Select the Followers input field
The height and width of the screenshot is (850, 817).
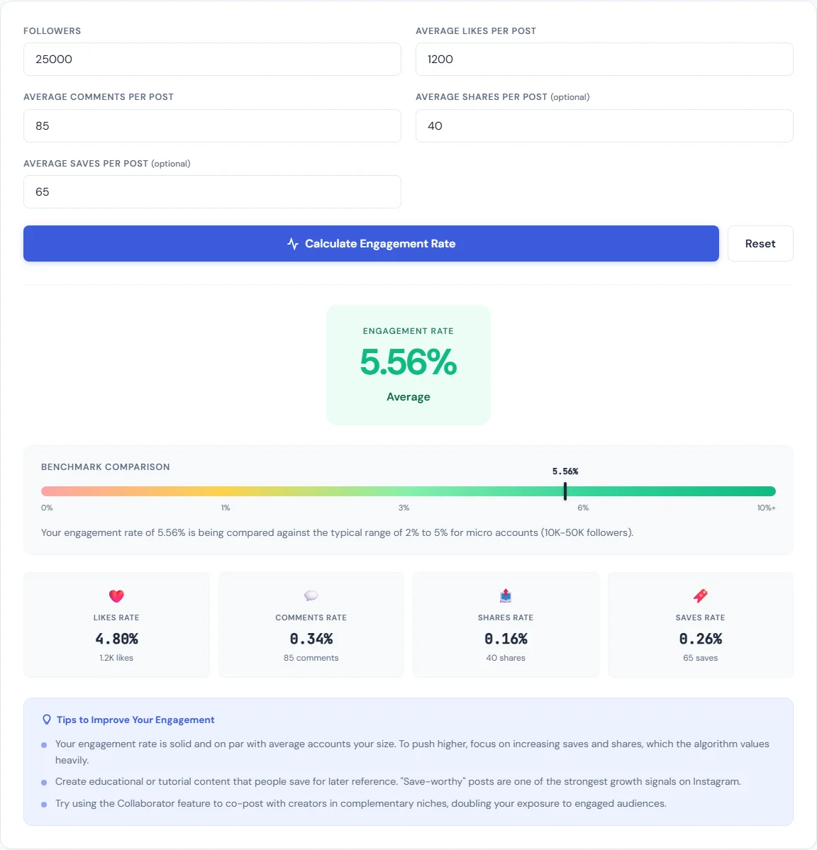coord(212,60)
